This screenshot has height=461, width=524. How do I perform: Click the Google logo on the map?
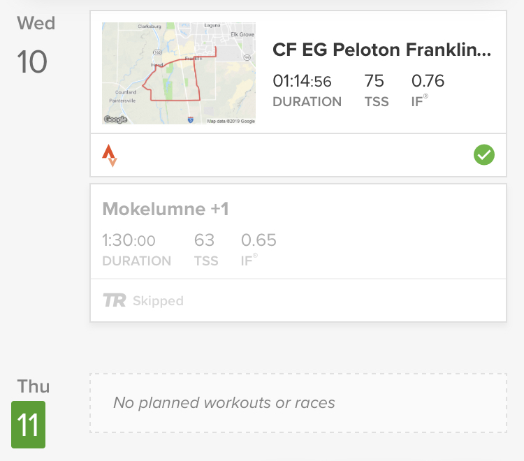[115, 119]
